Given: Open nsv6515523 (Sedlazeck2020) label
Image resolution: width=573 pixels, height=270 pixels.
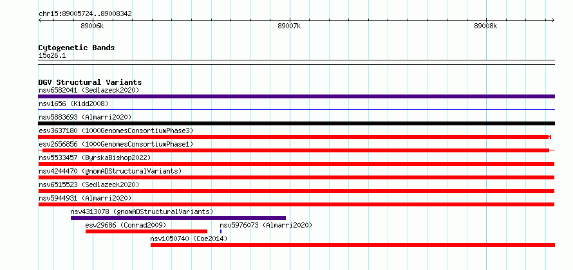Looking at the screenshot, I should point(89,184).
